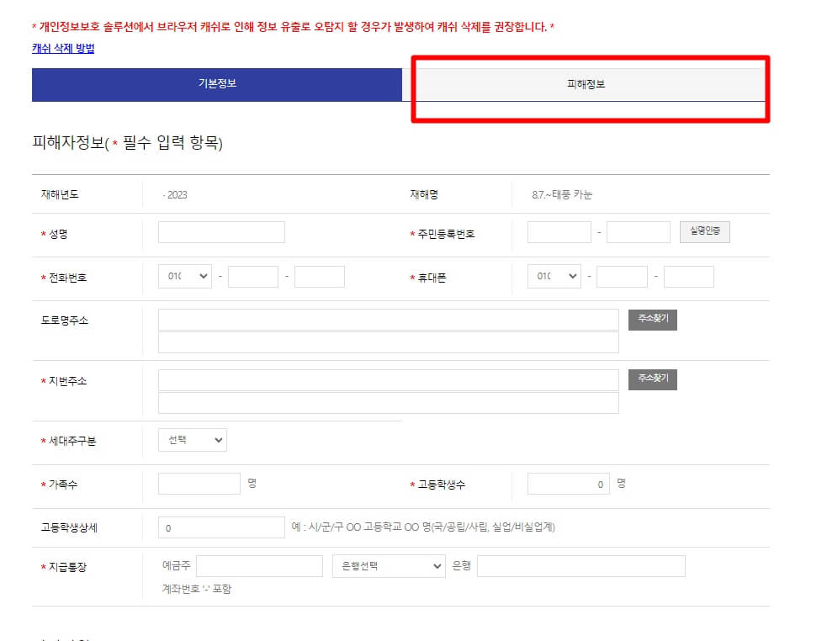The width and height of the screenshot is (827, 641).
Task: Click the 가족수 input field
Action: pyautogui.click(x=199, y=484)
